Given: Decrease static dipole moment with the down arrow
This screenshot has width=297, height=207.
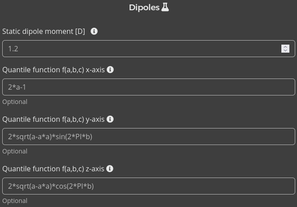Looking at the screenshot, I should point(285,51).
